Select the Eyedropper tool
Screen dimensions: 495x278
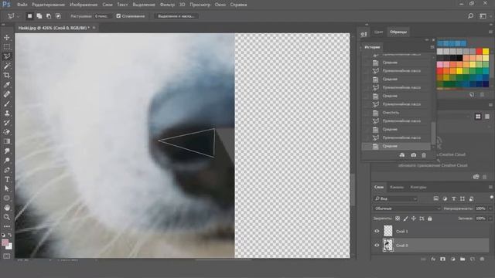pyautogui.click(x=7, y=85)
